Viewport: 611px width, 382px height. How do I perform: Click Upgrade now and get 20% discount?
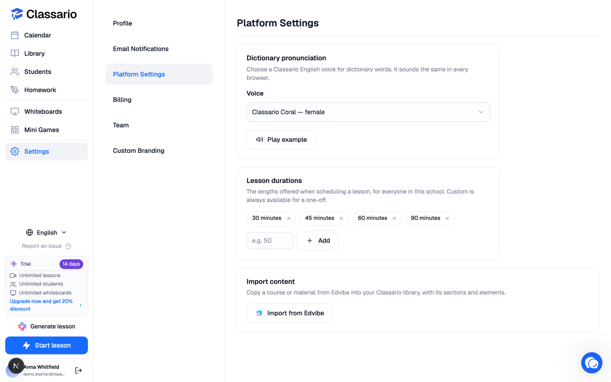point(41,305)
